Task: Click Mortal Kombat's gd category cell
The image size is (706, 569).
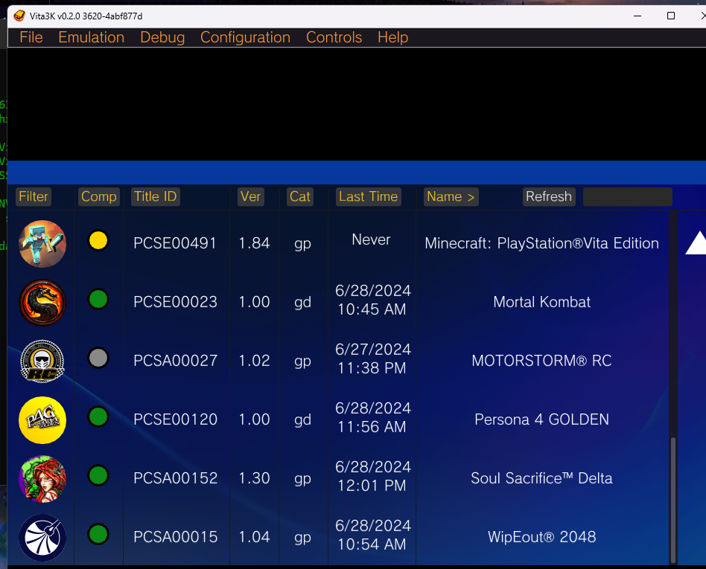Action: (x=302, y=302)
